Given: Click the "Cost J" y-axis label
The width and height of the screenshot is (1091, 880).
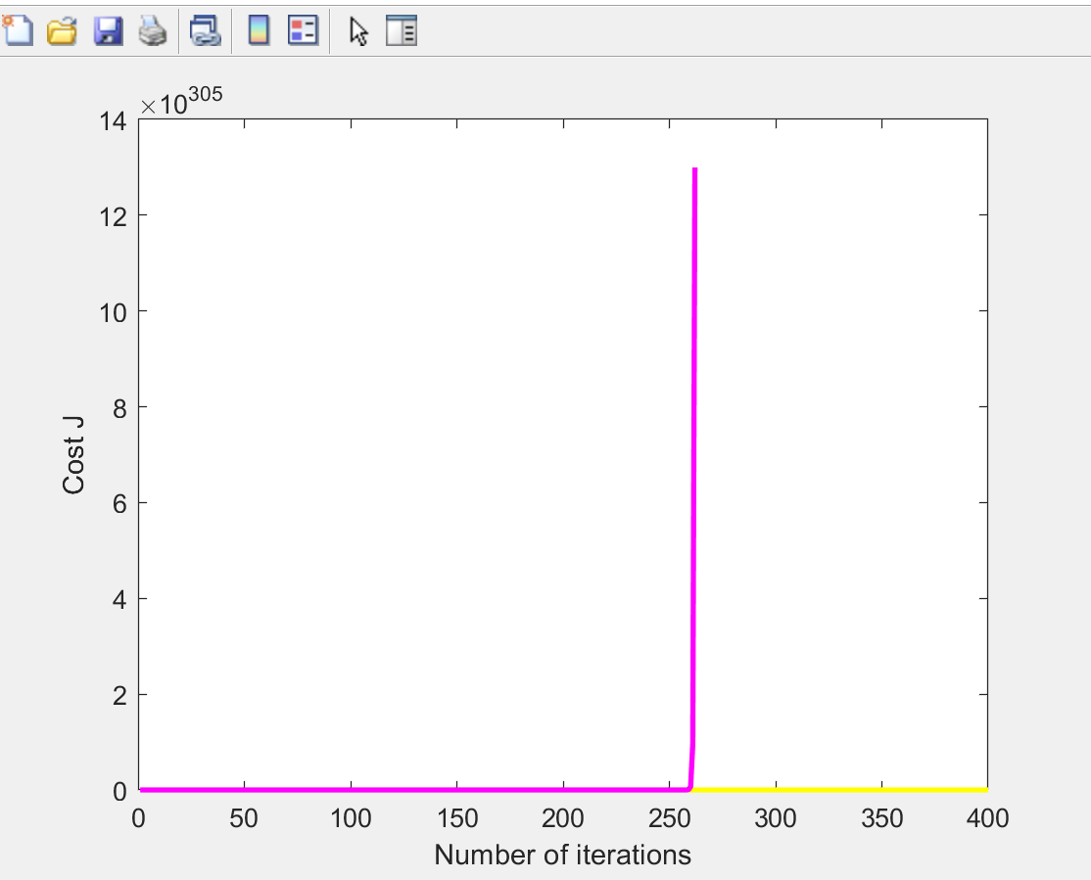Looking at the screenshot, I should point(74,455).
